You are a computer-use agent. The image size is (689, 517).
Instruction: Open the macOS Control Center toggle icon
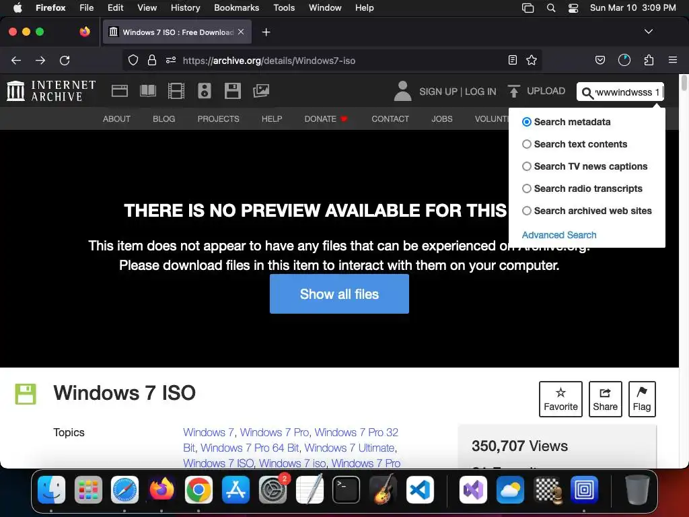click(x=573, y=8)
